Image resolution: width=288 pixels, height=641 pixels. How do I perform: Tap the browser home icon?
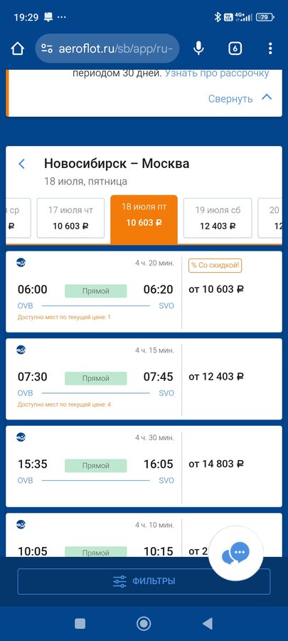click(18, 48)
